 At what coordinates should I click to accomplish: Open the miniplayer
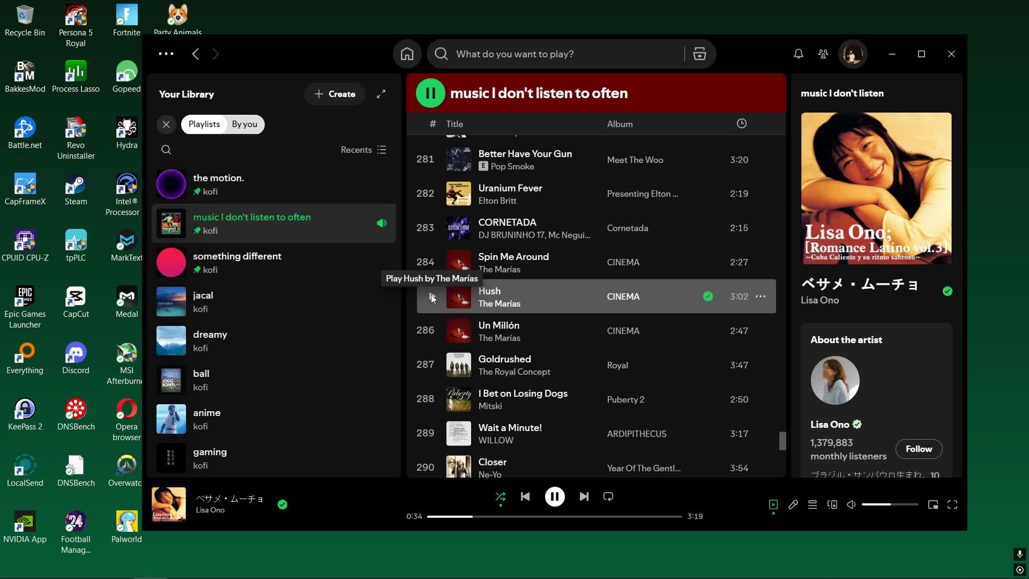point(933,505)
